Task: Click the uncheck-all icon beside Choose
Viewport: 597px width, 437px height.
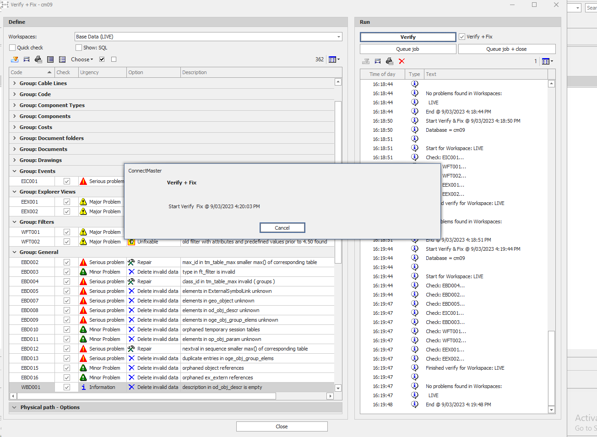Action: [x=114, y=59]
